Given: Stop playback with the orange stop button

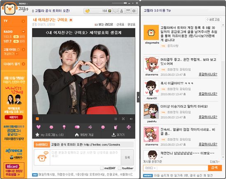Looking at the screenshot, I should pyautogui.click(x=37, y=119).
